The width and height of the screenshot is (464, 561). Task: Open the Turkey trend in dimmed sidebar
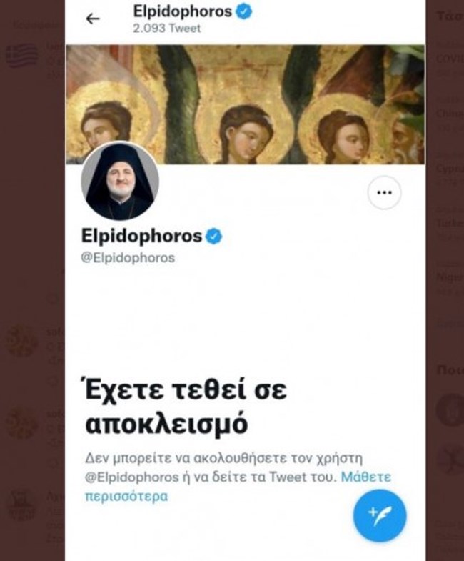pyautogui.click(x=450, y=223)
